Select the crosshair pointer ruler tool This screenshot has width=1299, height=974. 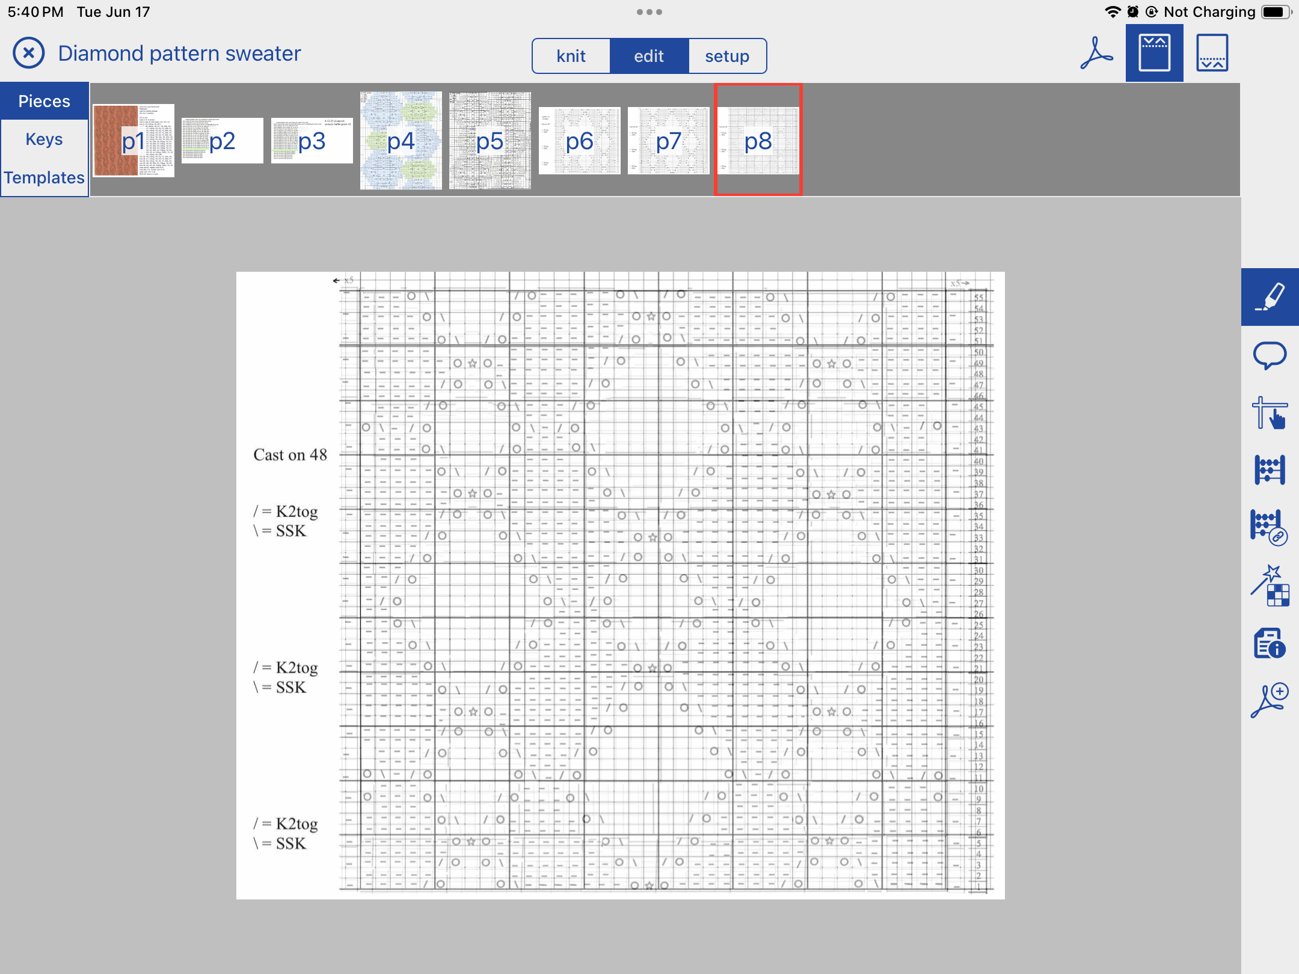coord(1270,412)
